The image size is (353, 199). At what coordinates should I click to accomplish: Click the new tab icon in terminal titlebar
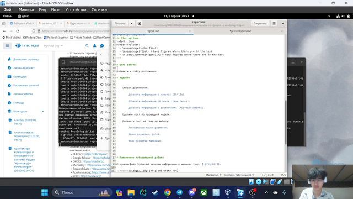tap(63, 62)
